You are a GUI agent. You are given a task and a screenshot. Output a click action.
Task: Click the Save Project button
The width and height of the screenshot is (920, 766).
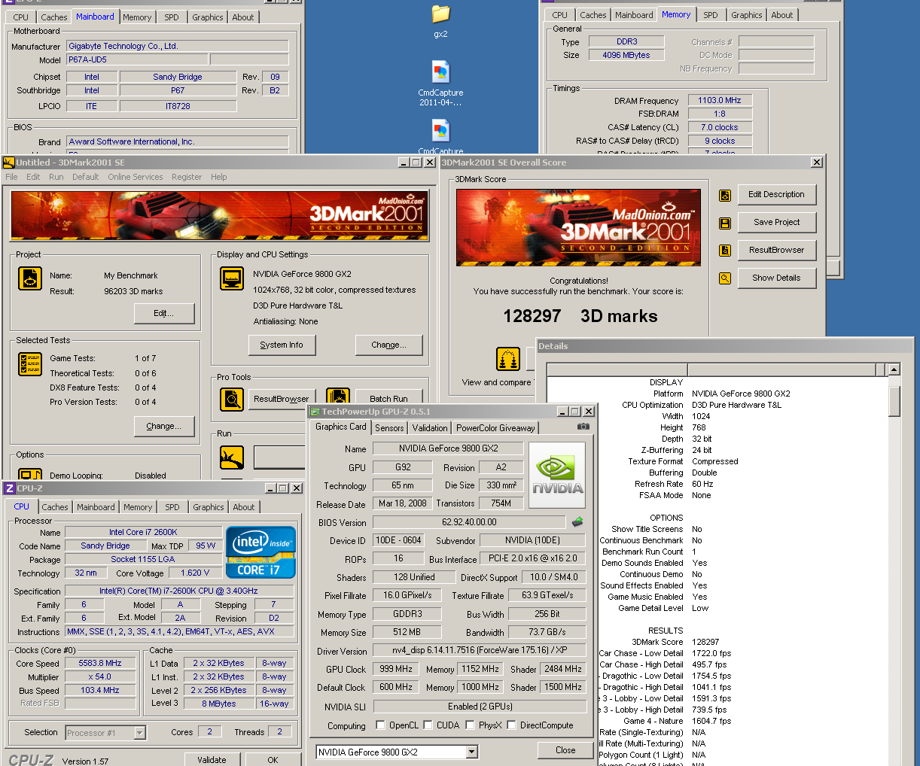coord(777,222)
